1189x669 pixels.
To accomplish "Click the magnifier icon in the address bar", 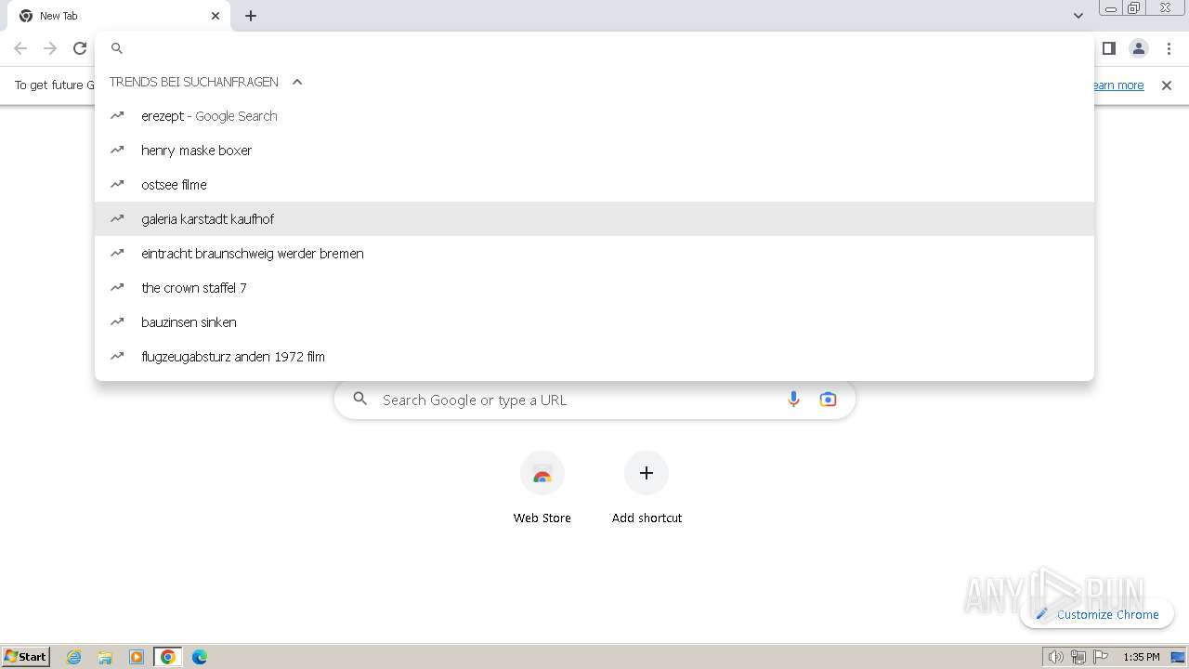I will [117, 48].
